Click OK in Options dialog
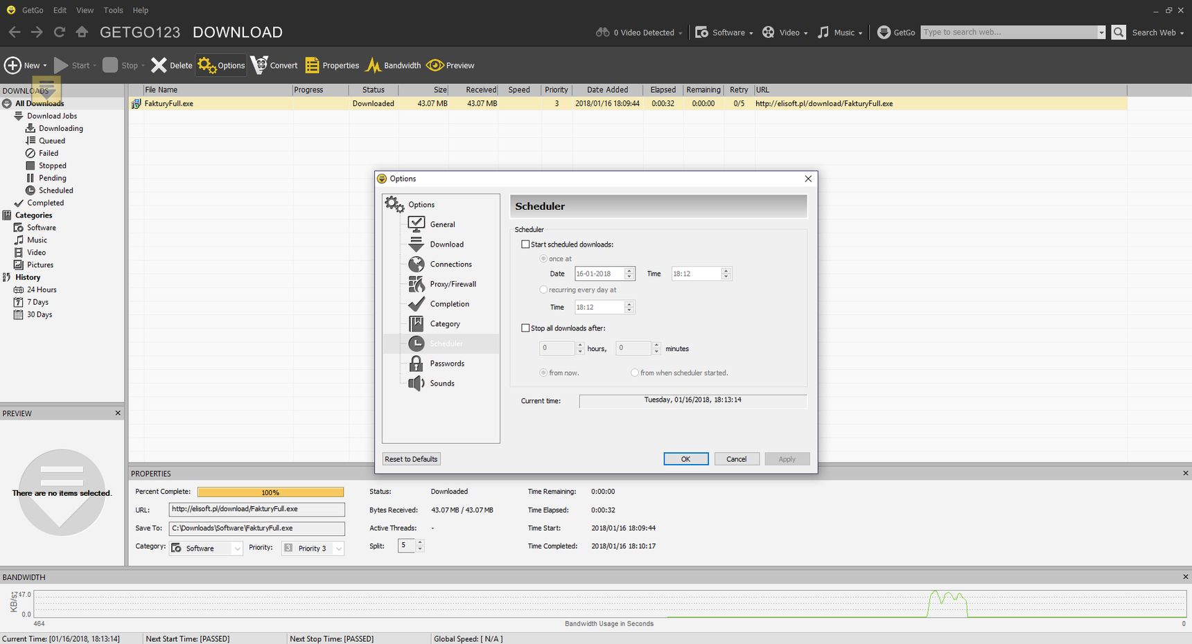 click(686, 459)
